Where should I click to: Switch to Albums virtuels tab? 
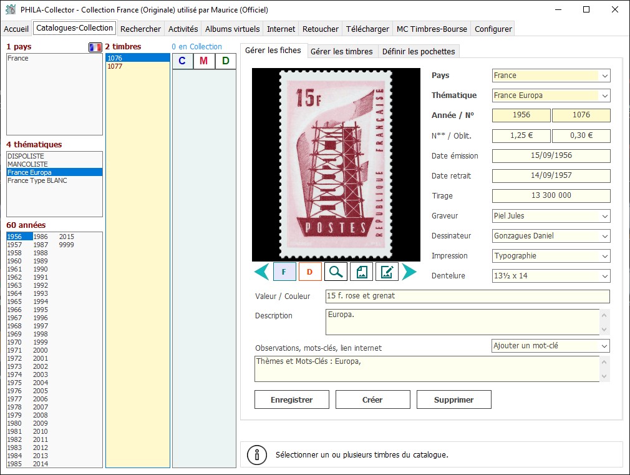tap(232, 29)
